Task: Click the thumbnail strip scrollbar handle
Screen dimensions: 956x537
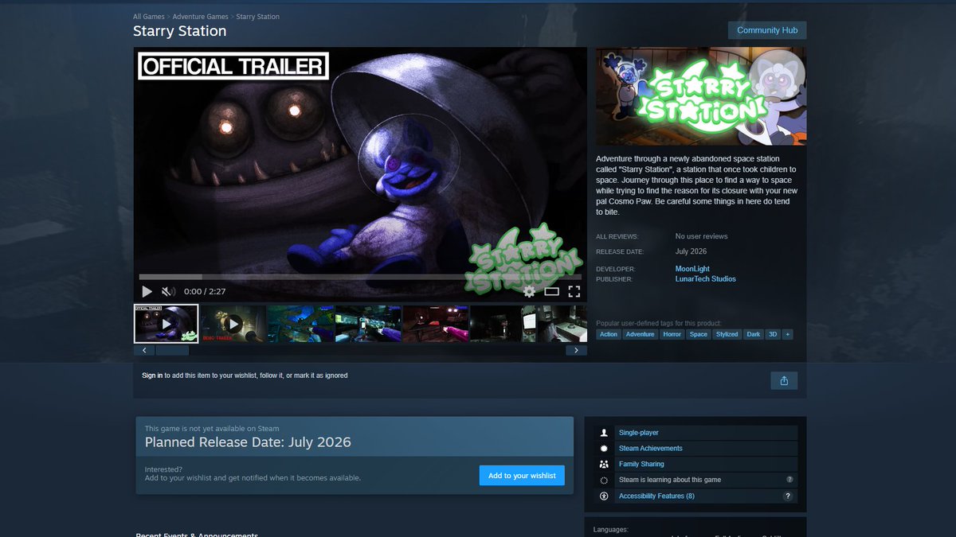Action: tap(172, 350)
